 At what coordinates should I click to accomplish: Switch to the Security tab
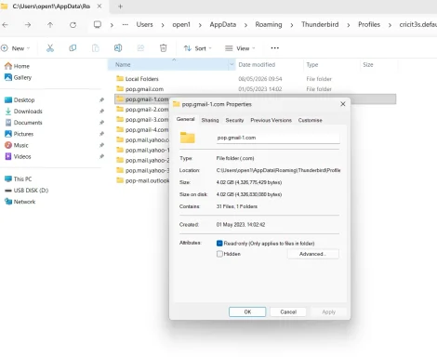point(234,120)
